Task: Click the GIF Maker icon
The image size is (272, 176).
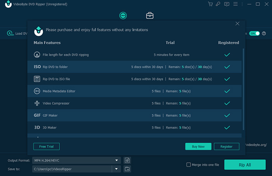Action: [x=37, y=115]
